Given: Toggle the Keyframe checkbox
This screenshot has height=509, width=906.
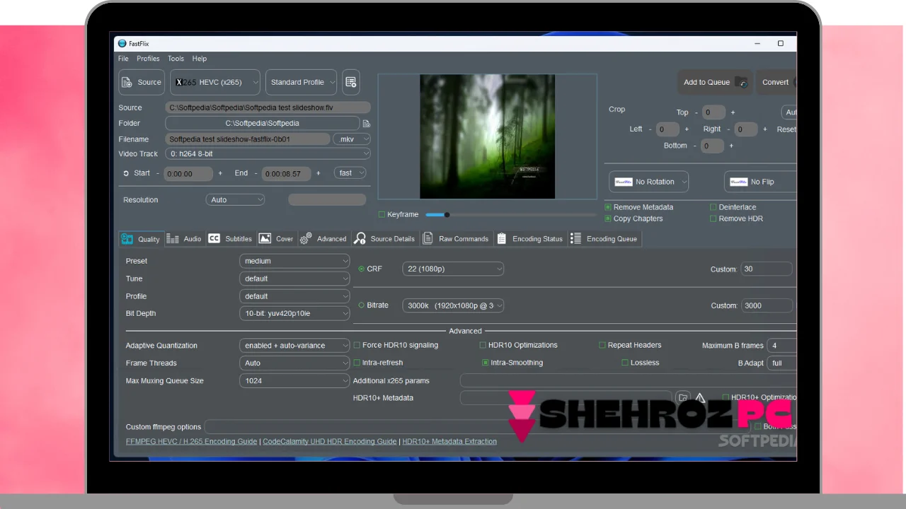Looking at the screenshot, I should (382, 214).
